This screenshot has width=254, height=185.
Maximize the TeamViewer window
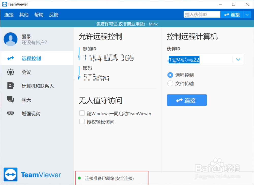click(234, 4)
